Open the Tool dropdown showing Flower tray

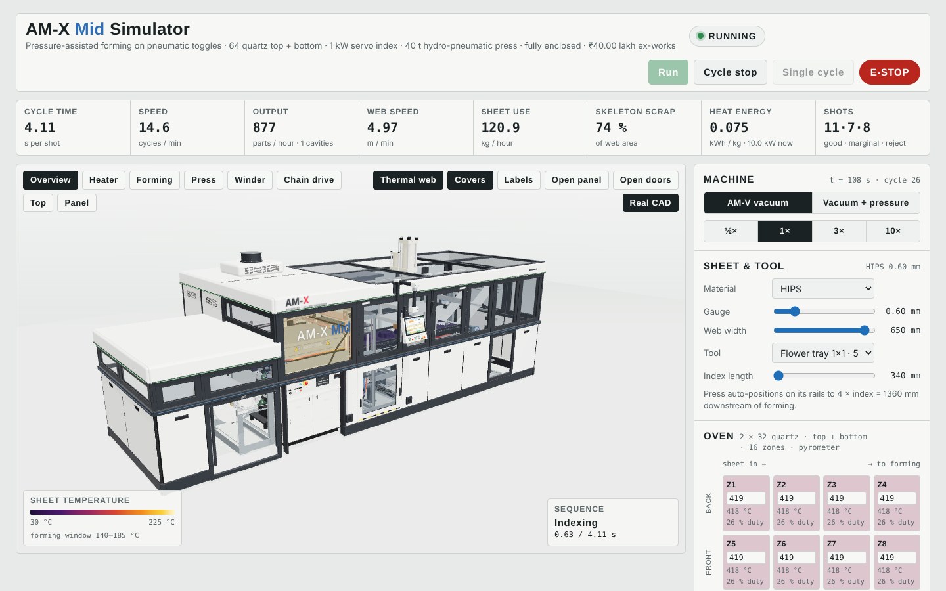click(823, 353)
